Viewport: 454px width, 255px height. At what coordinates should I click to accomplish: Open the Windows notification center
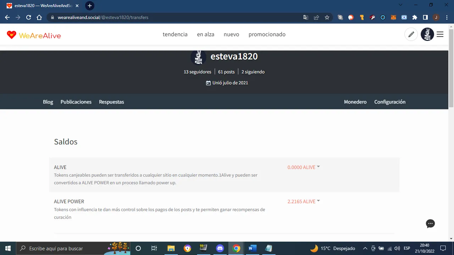point(443,248)
